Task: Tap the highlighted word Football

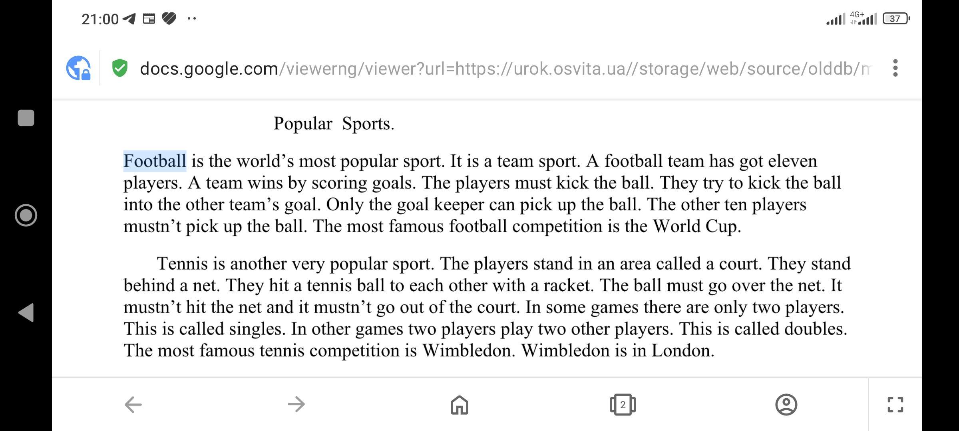Action: [x=155, y=161]
